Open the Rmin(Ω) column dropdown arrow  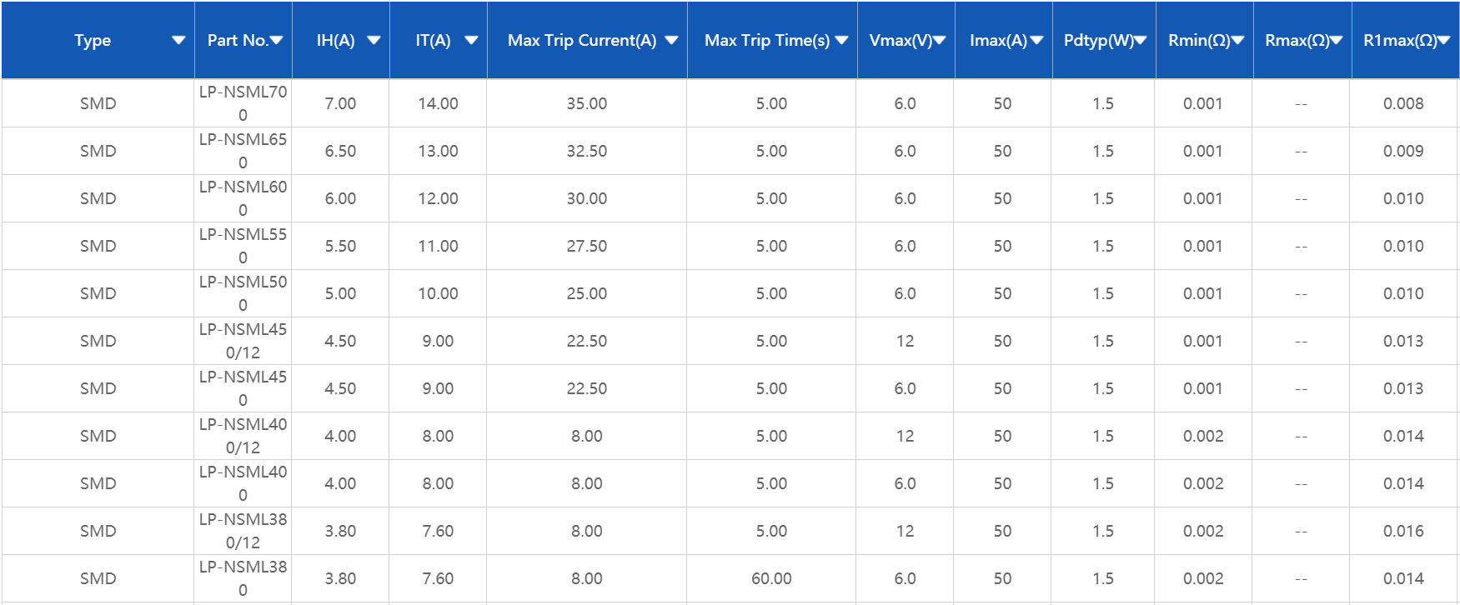point(1237,40)
